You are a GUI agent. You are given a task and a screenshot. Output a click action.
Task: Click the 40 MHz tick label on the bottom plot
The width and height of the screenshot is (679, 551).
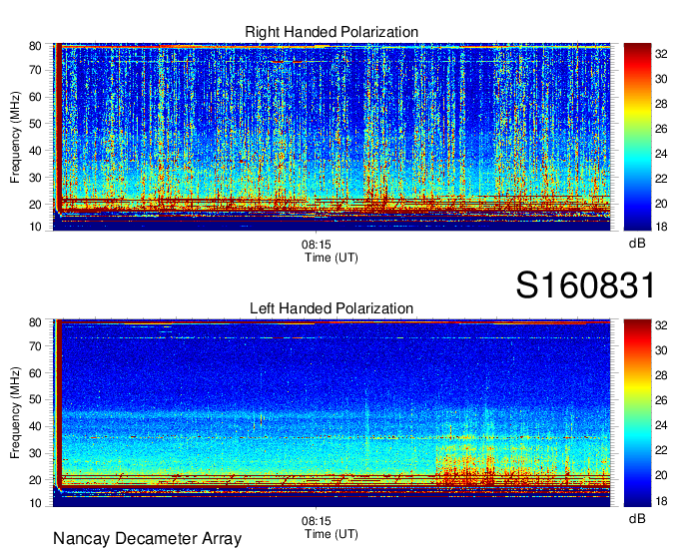tap(35, 426)
